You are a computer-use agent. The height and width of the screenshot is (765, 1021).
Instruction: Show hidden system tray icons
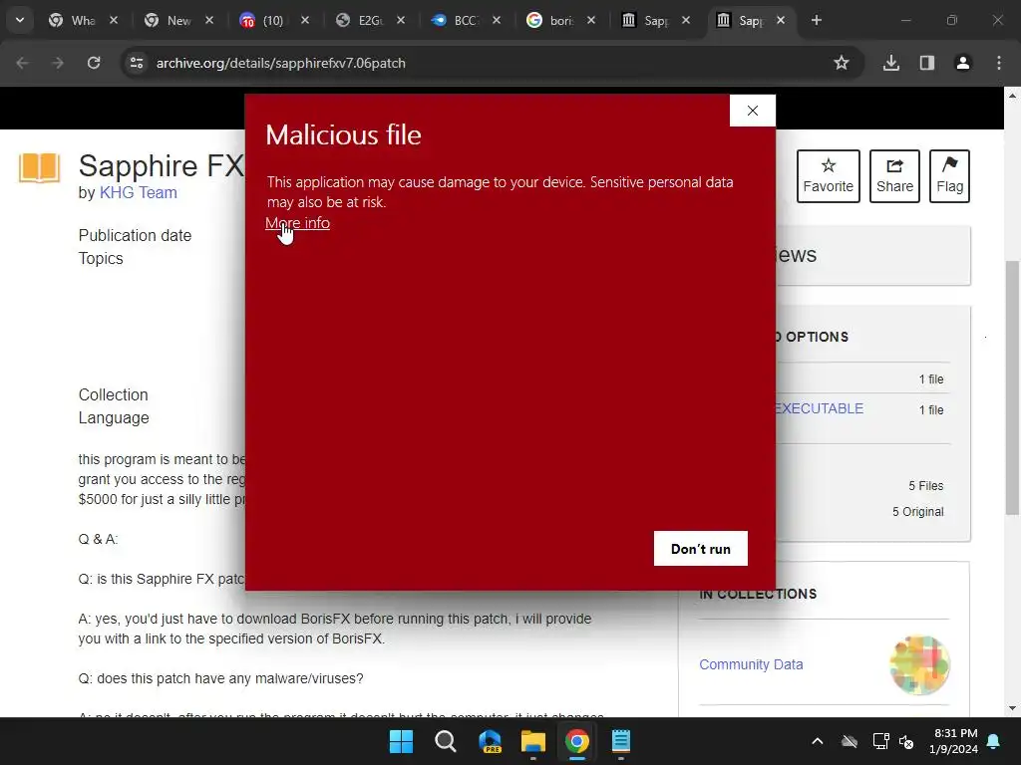point(818,741)
